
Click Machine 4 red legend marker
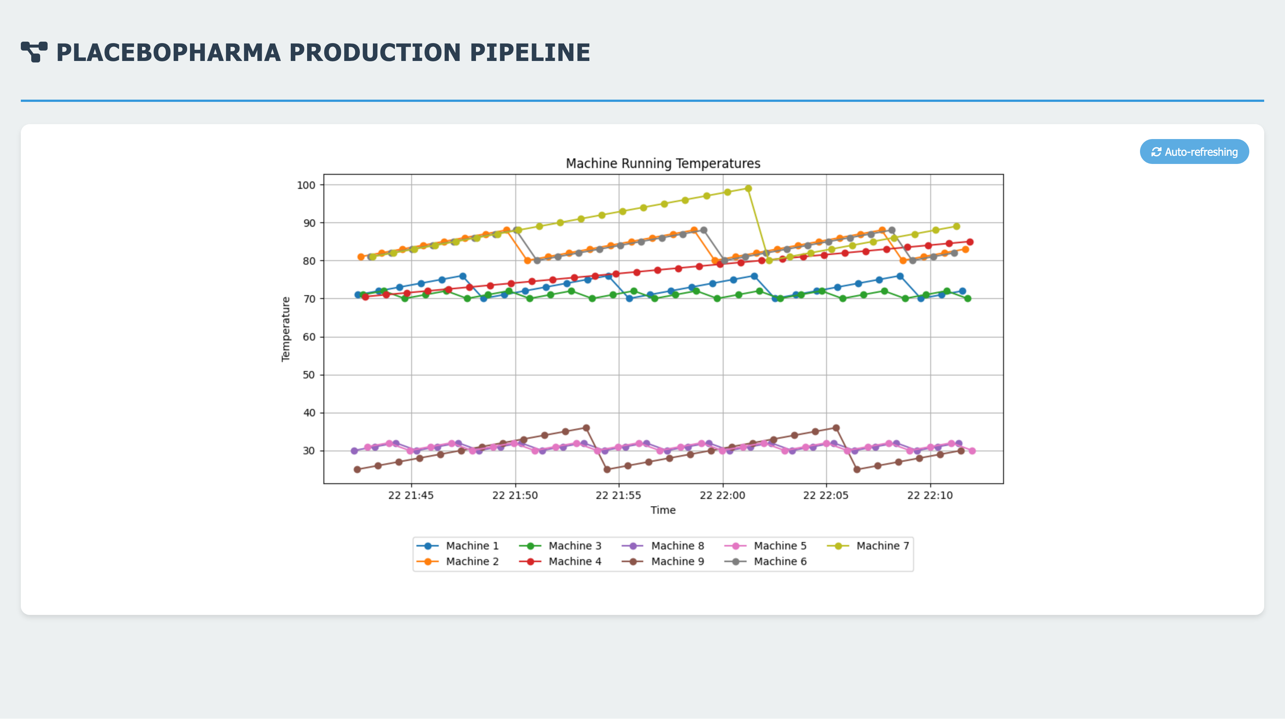530,561
